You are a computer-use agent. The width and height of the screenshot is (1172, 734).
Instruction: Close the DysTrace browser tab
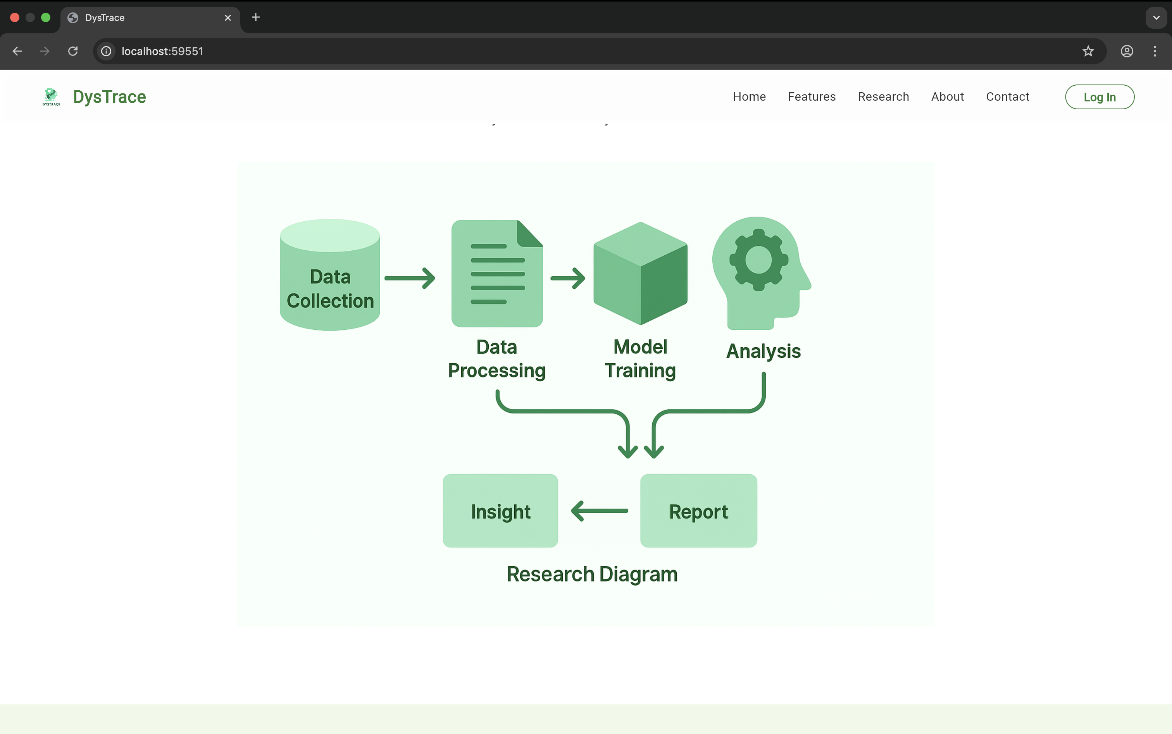tap(228, 17)
